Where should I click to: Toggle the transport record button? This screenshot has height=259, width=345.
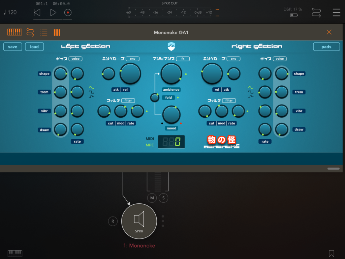click(x=68, y=12)
